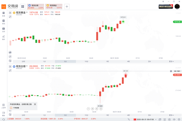The height and width of the screenshot is (121, 182).
Task: Click the 沪深300 4844.27 ticker
Action: click(x=85, y=119)
